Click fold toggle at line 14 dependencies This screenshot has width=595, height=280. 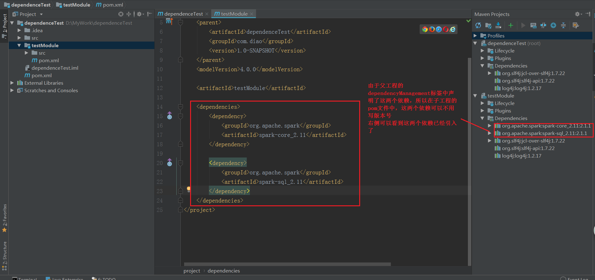click(180, 107)
